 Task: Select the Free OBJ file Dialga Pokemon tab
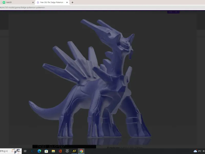point(52,2)
